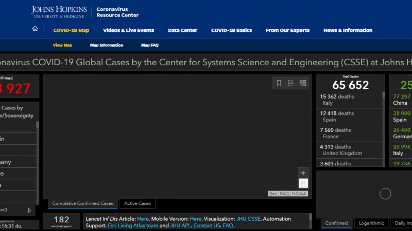Open Lancet article 'Here' link
Image resolution: width=412 pixels, height=231 pixels.
(x=143, y=219)
